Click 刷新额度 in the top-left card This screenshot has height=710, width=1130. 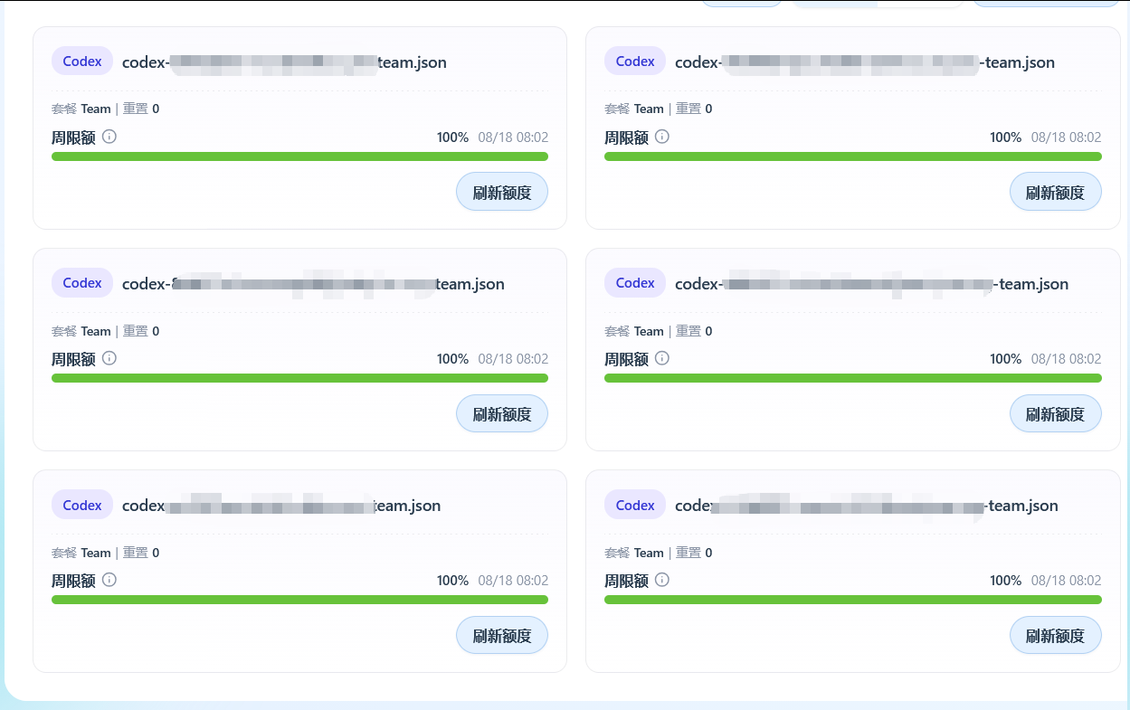502,192
